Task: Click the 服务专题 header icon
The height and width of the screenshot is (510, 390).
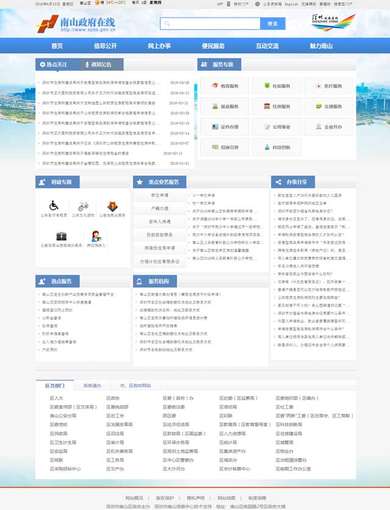Action: point(204,65)
